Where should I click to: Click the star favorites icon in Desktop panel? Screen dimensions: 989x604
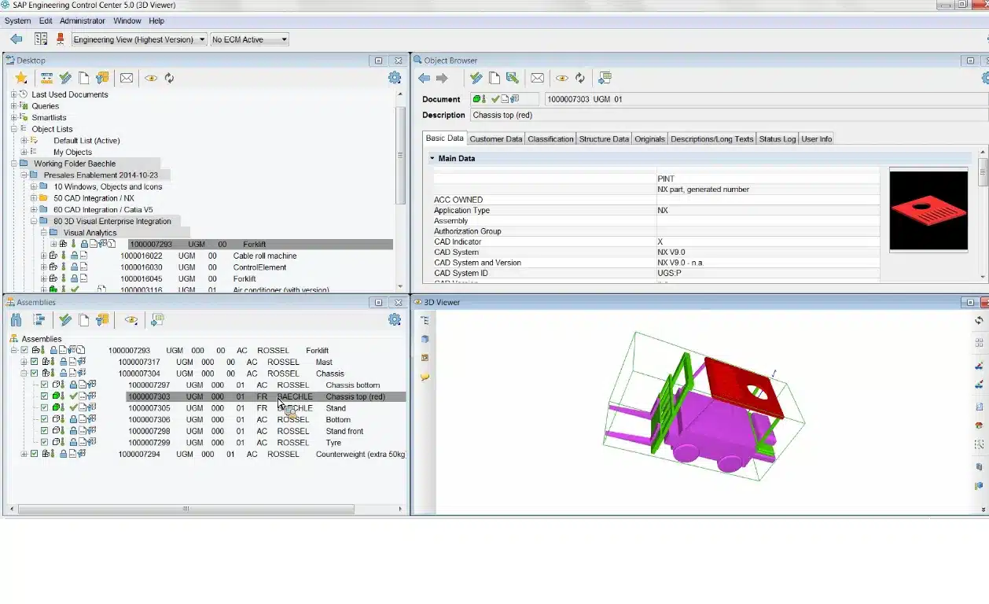(21, 78)
